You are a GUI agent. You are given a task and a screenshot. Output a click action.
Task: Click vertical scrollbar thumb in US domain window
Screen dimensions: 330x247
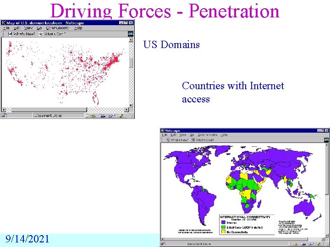pyautogui.click(x=131, y=63)
